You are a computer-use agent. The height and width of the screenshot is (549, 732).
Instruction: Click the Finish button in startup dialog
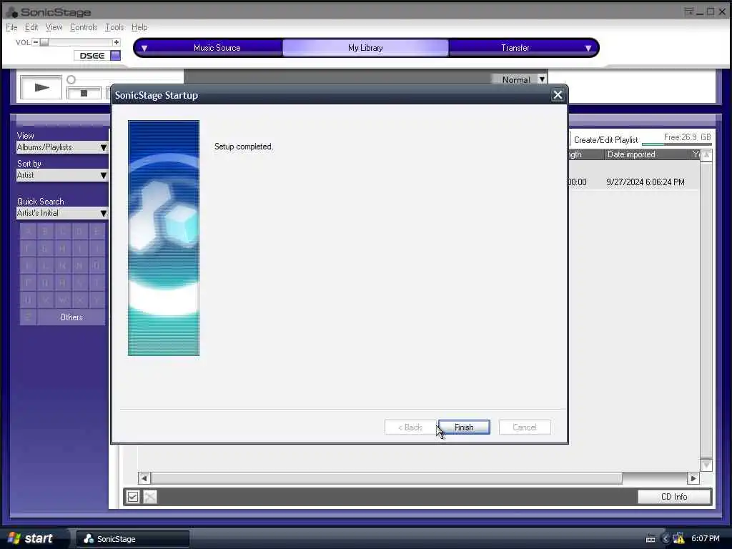tap(464, 427)
